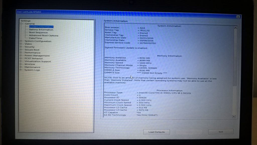This screenshot has width=257, height=145.
Task: Select Power Management category label
Action: pos(37,56)
